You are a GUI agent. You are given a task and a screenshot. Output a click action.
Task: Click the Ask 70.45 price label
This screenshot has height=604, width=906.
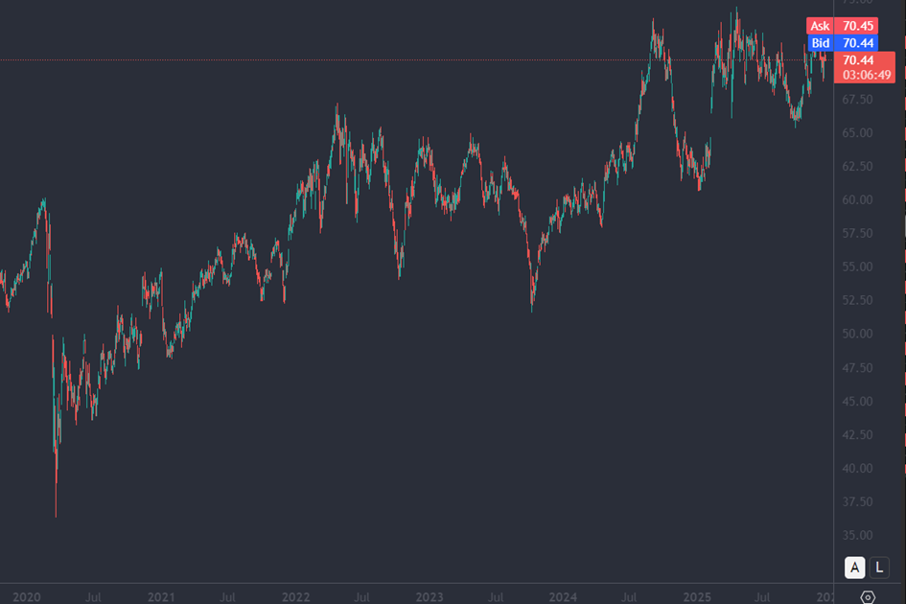pos(843,26)
